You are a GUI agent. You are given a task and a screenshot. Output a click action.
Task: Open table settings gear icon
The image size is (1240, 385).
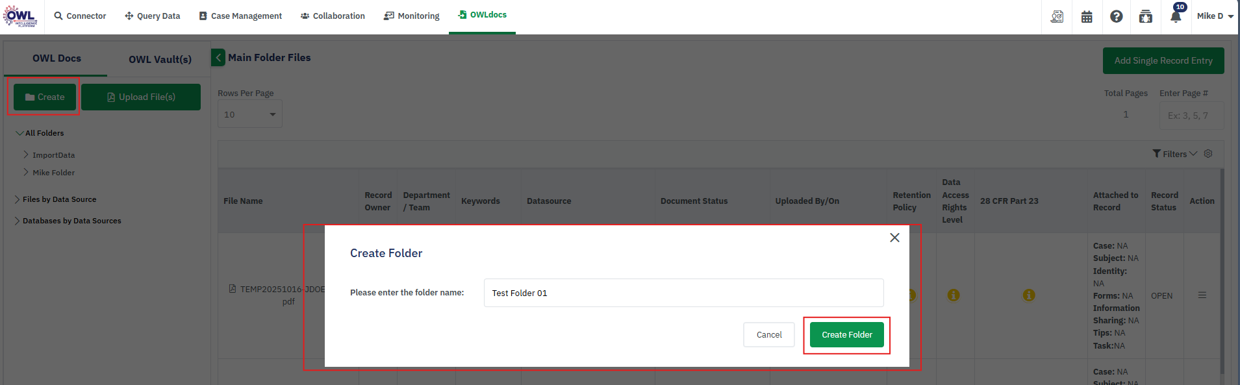tap(1208, 154)
